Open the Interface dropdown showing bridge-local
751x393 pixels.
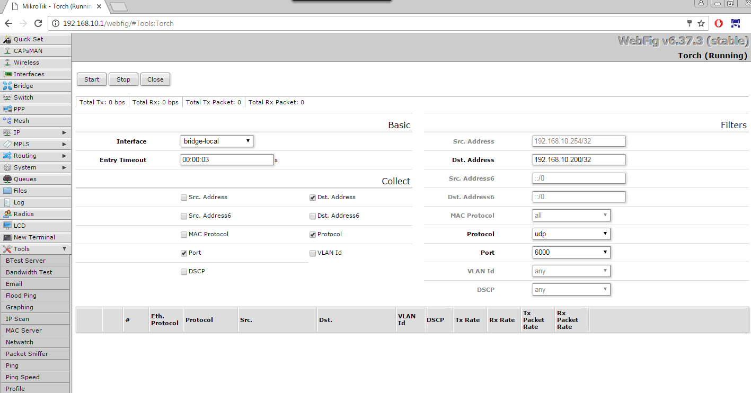(x=217, y=141)
